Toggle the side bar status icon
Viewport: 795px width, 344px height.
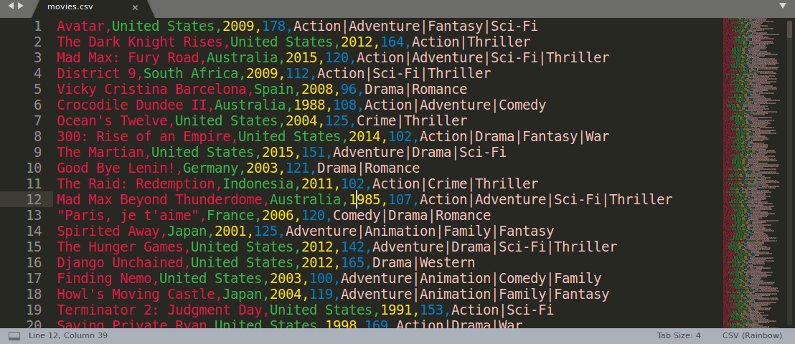click(14, 336)
